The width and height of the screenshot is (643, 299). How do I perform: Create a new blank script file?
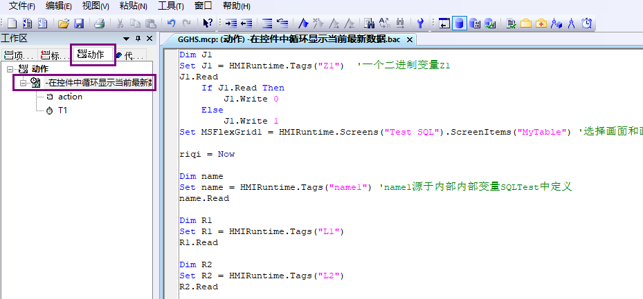pos(13,23)
